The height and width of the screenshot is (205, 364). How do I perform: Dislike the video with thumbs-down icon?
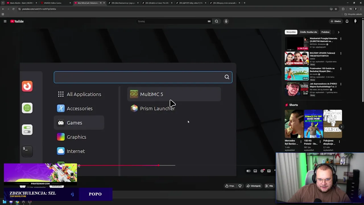[240, 186]
